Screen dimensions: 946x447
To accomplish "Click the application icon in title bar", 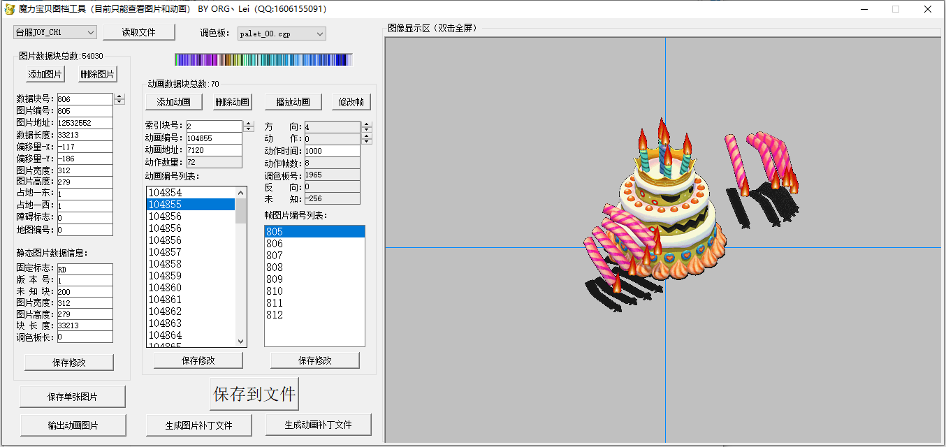I will point(9,9).
